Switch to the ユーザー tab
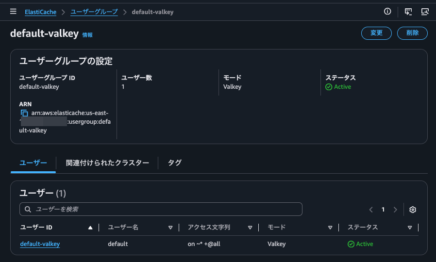Viewport: 436px width, 262px height. (x=33, y=163)
